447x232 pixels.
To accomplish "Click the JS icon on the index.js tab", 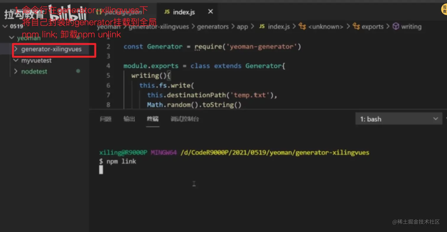I will pyautogui.click(x=167, y=12).
